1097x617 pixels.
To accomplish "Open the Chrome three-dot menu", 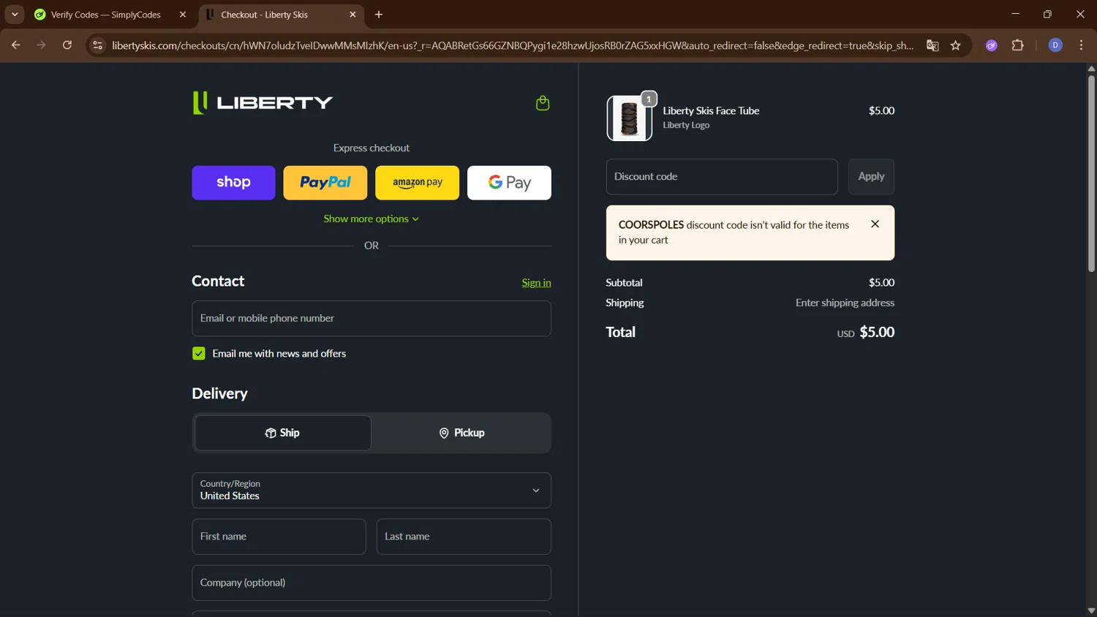I will tap(1081, 45).
